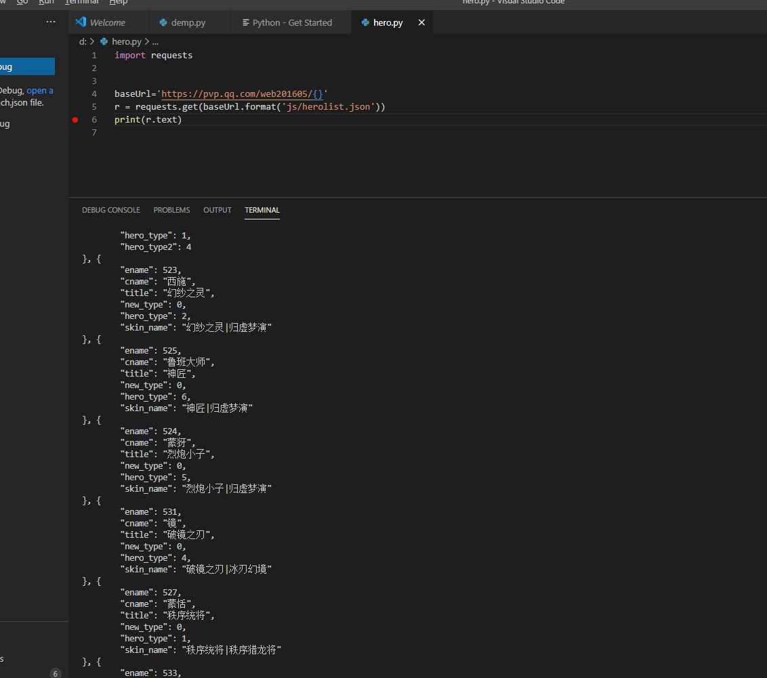This screenshot has width=767, height=678.
Task: Click the '"cname": "西施"' terminal line
Action: [x=157, y=282]
